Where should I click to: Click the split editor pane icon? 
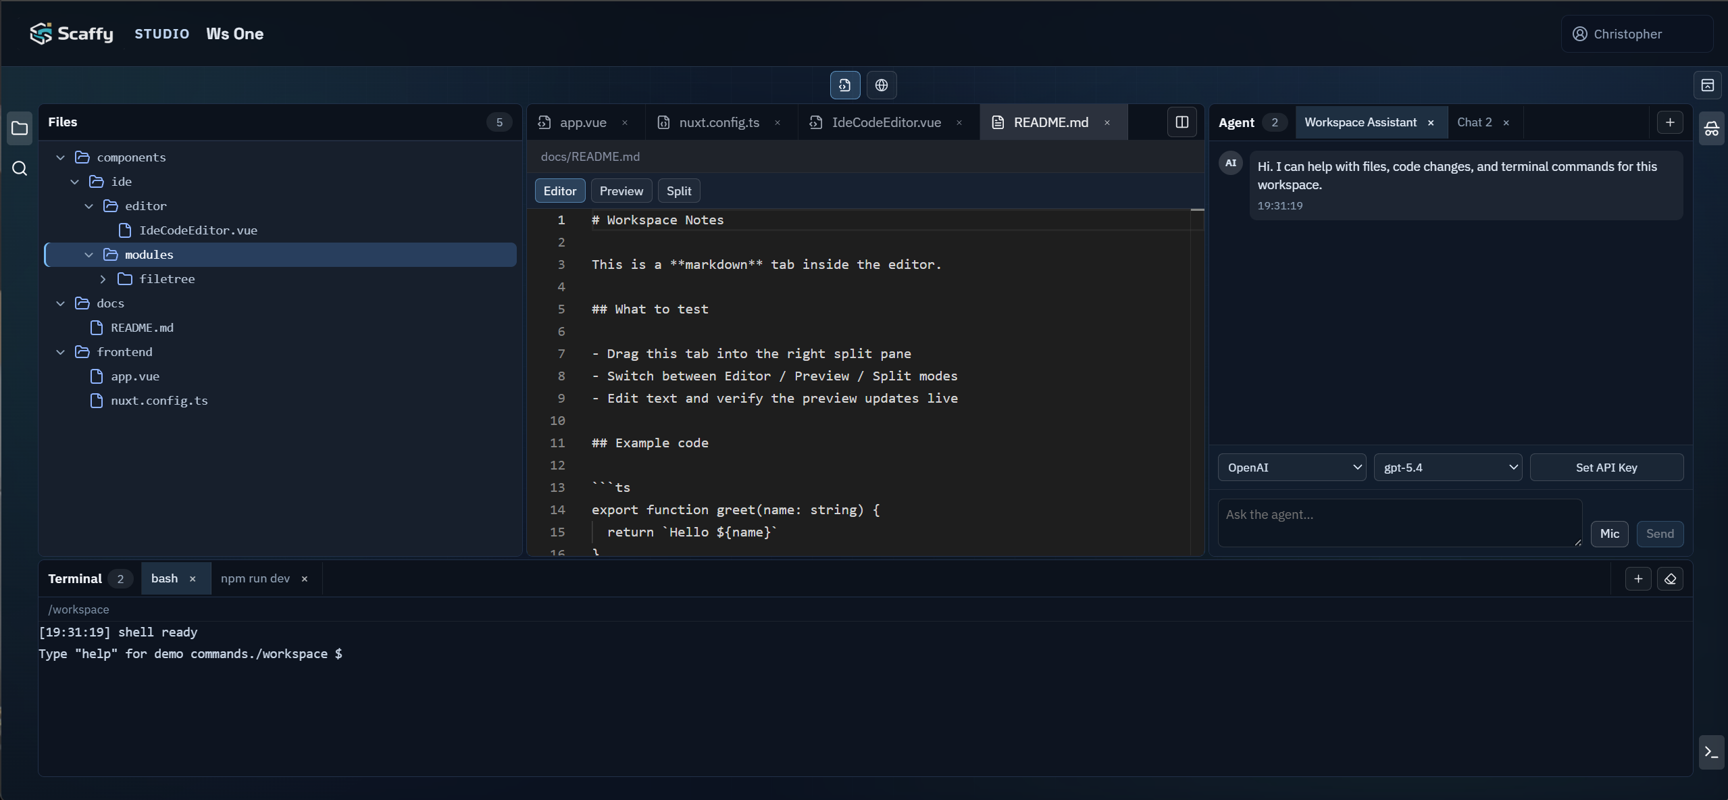(1181, 122)
